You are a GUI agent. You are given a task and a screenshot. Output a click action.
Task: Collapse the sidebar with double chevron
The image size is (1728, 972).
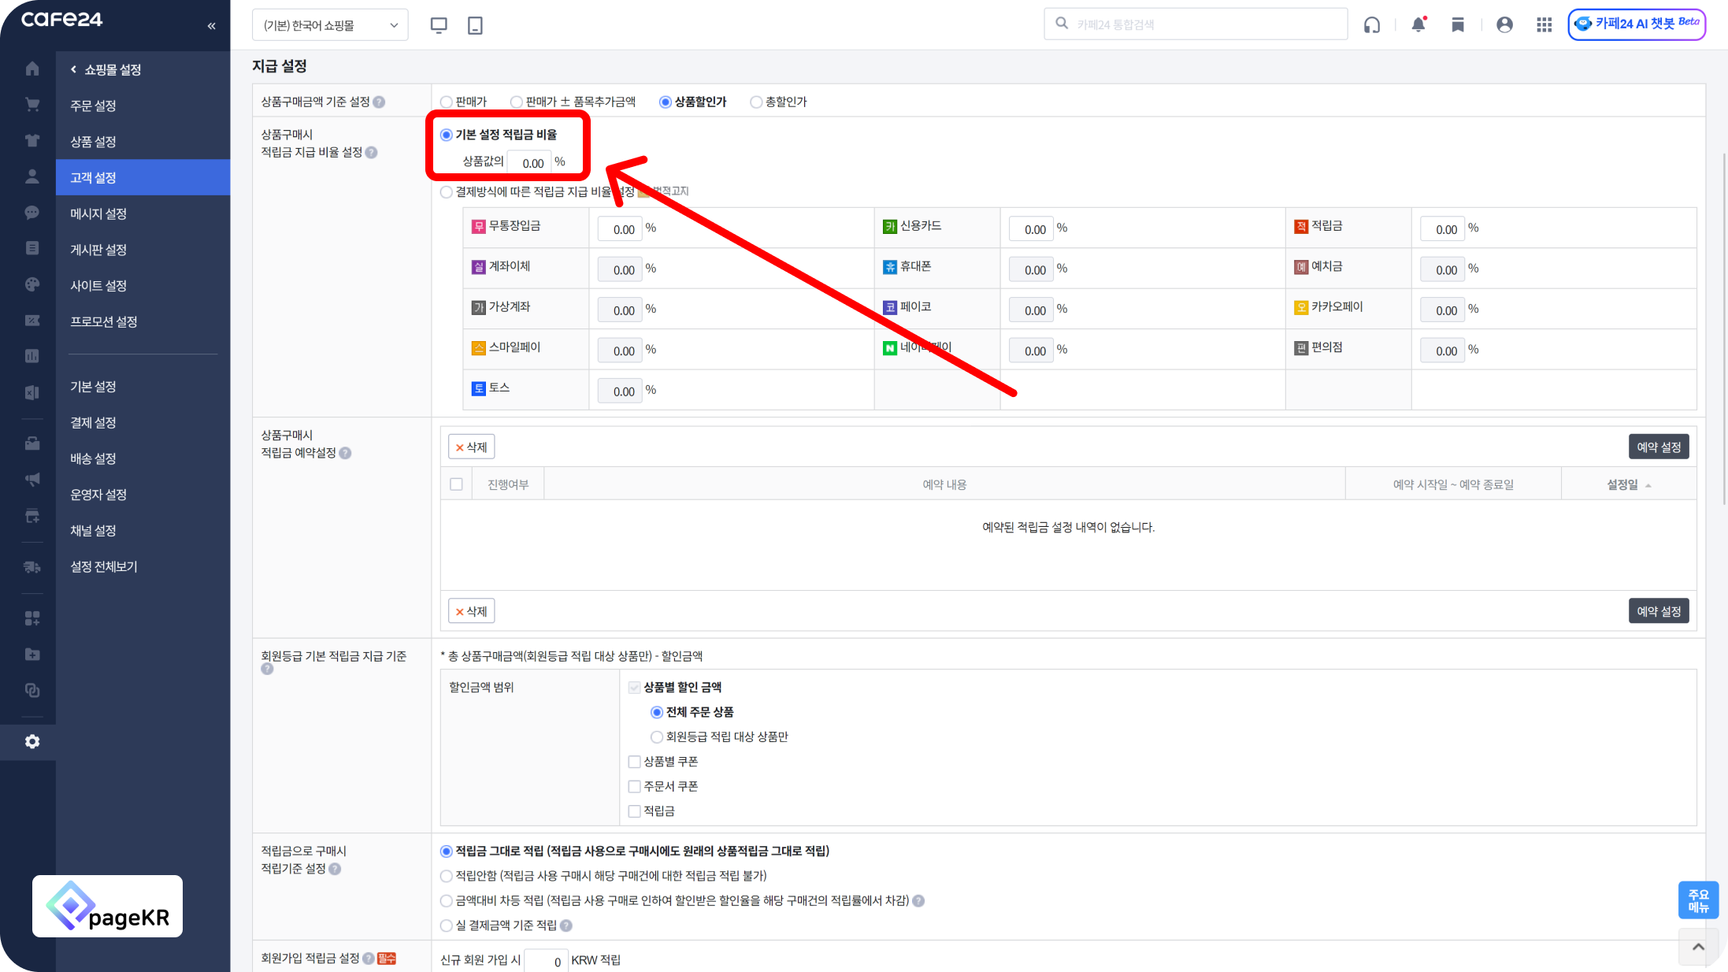pos(211,26)
